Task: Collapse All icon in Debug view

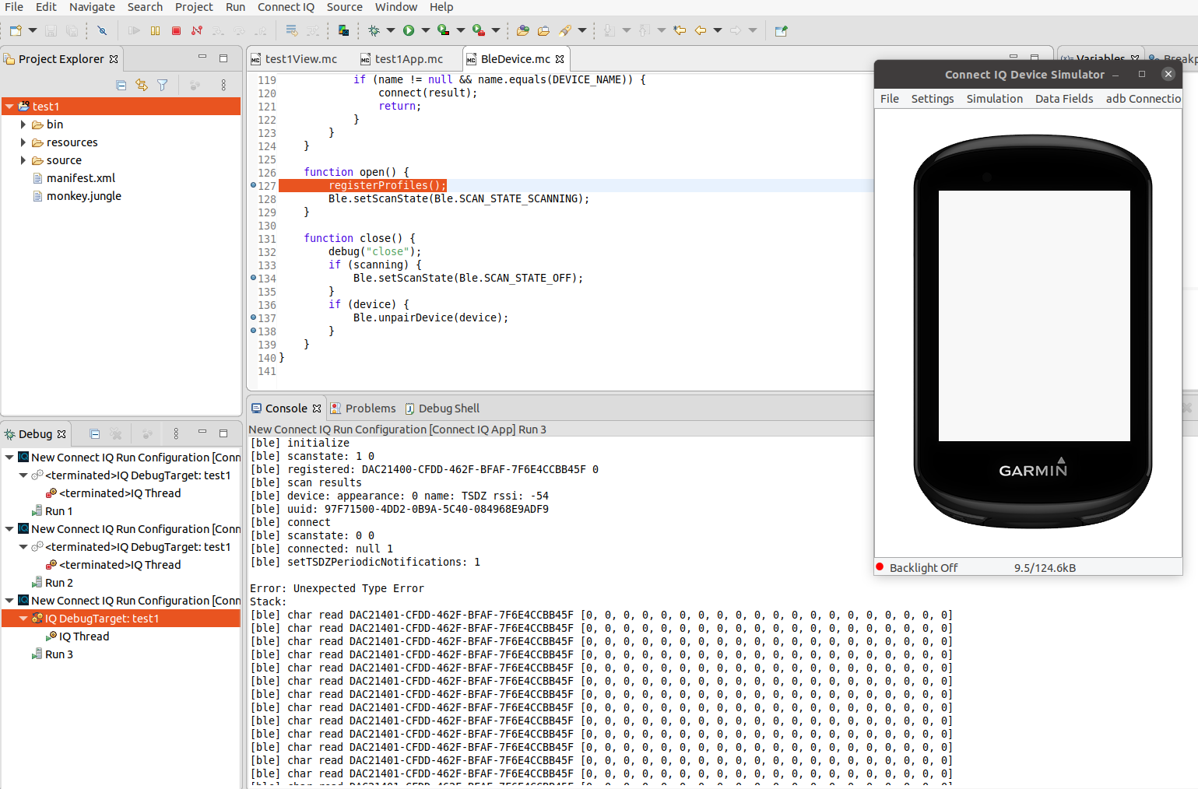Action: 94,434
